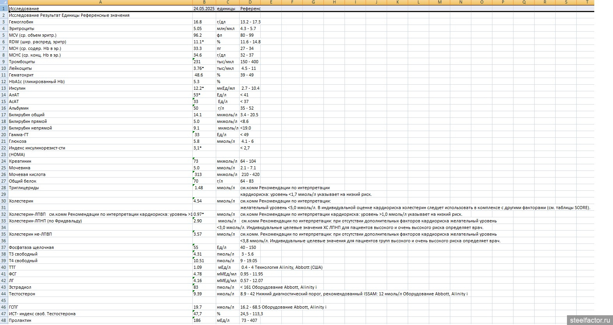613x325 pixels.
Task: Click prolactin value 186
Action: coord(204,320)
